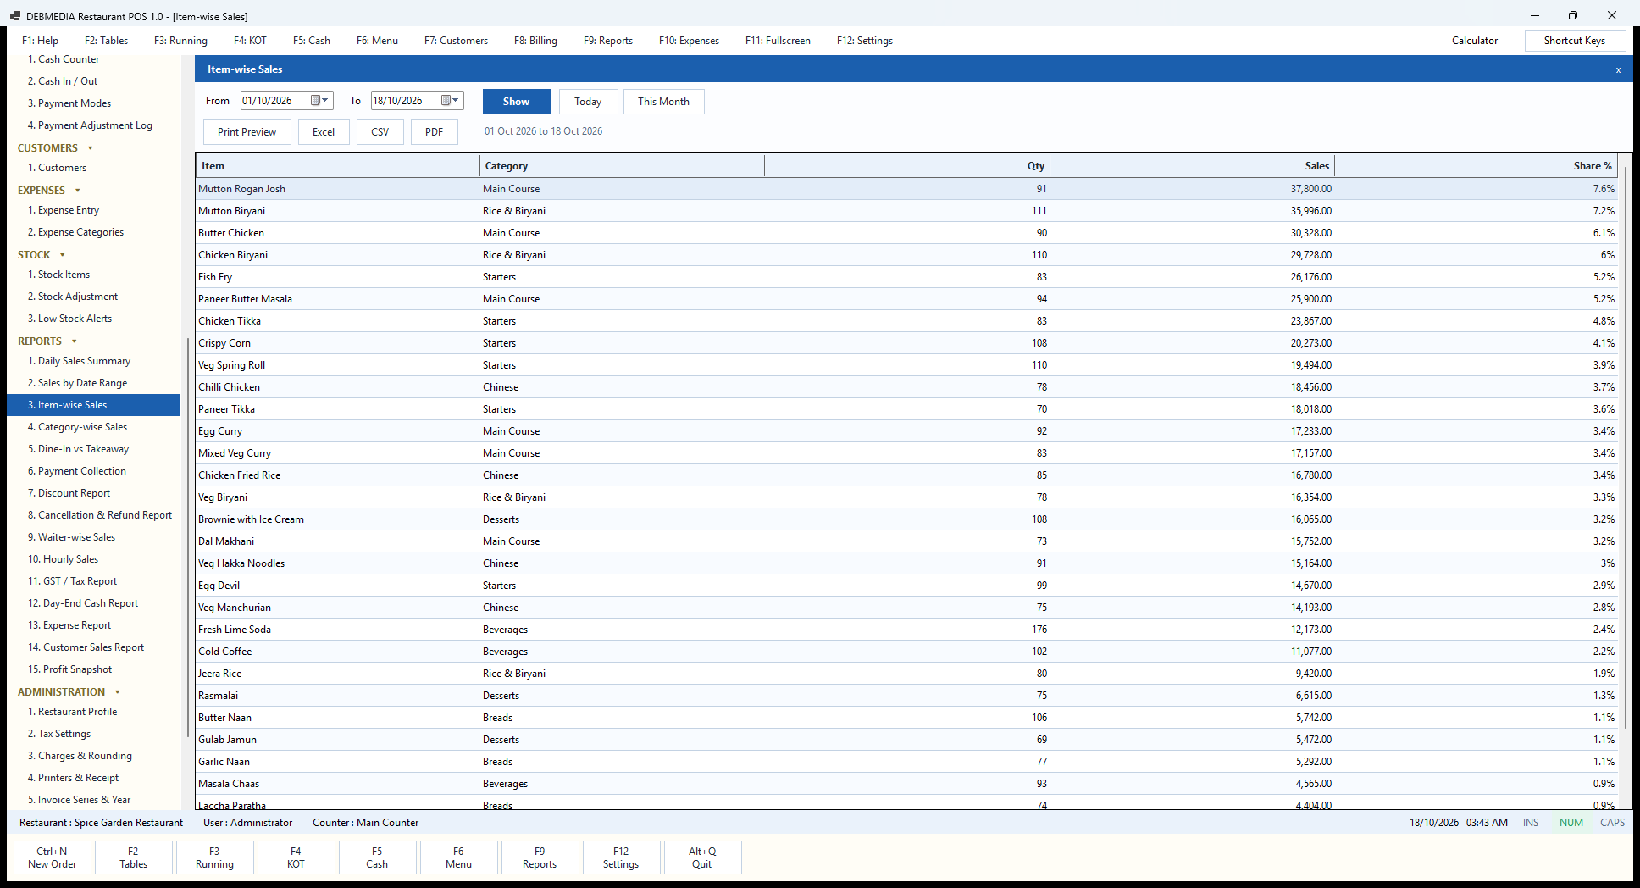
Task: Open Print Preview of the report
Action: pos(247,132)
